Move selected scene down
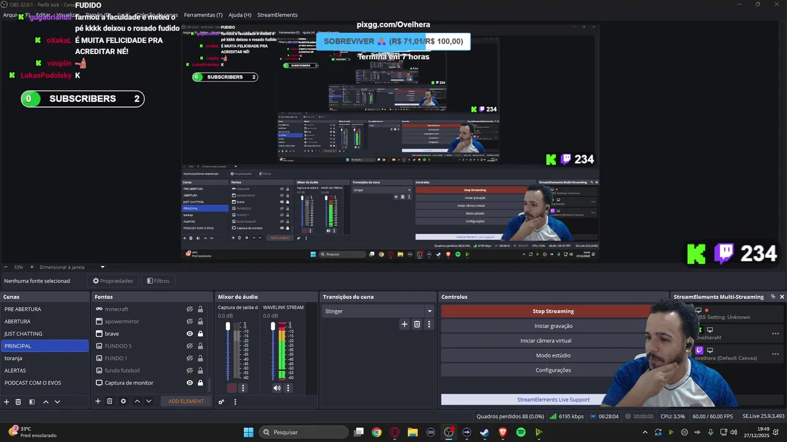Viewport: 787px width, 442px height. (x=57, y=401)
